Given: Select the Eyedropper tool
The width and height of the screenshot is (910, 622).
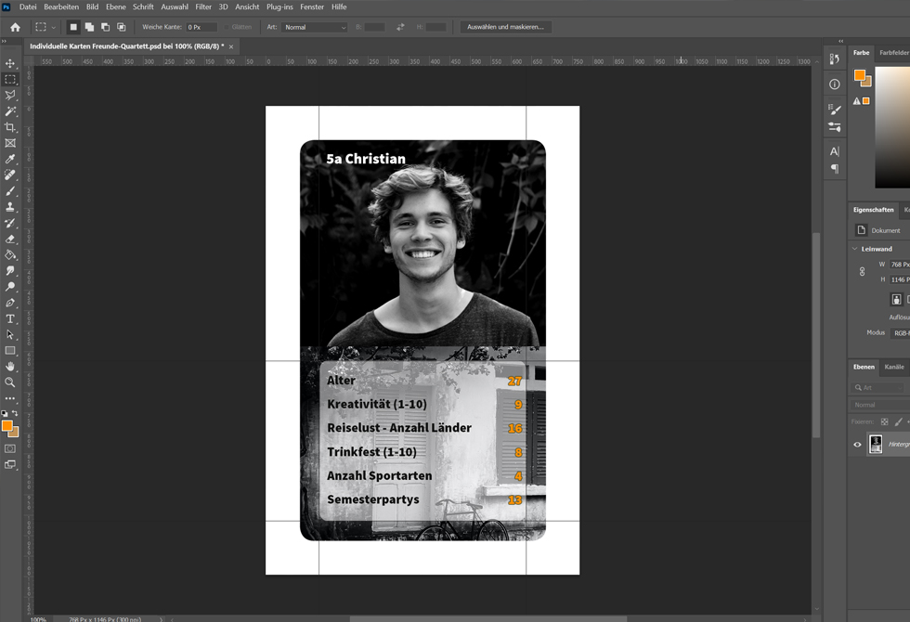Looking at the screenshot, I should pyautogui.click(x=10, y=159).
